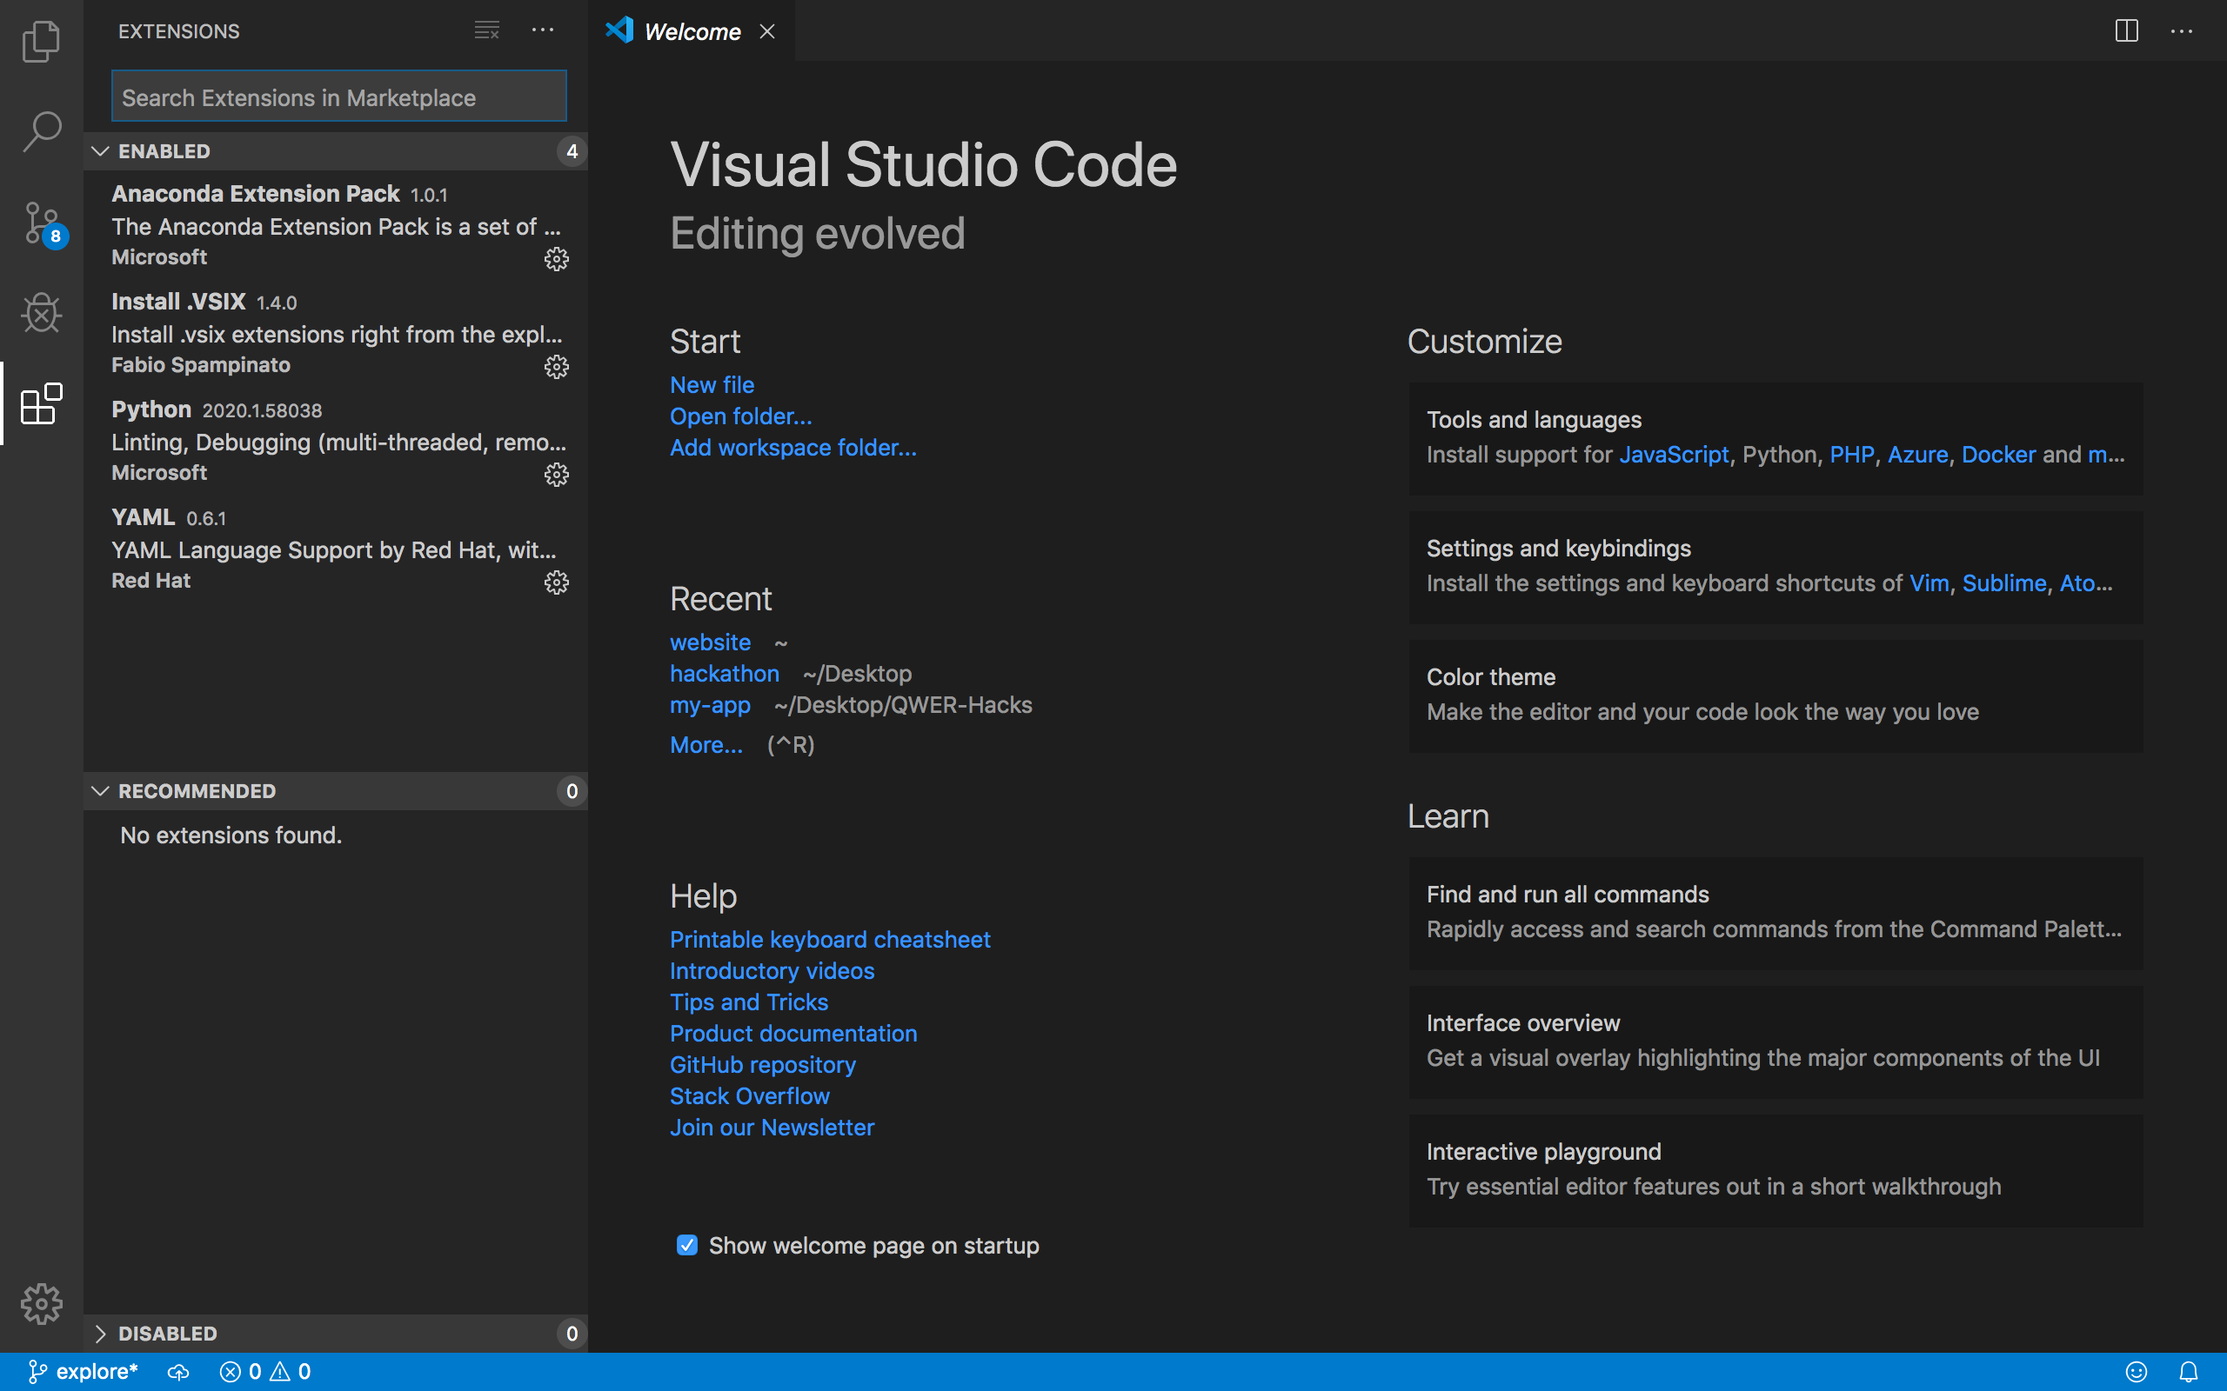
Task: Install JavaScript support link
Action: coord(1674,455)
